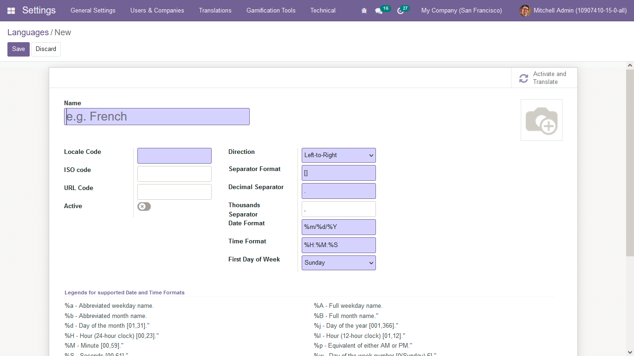The image size is (634, 356).
Task: Click the Activate and Translate refresh icon
Action: pos(524,78)
